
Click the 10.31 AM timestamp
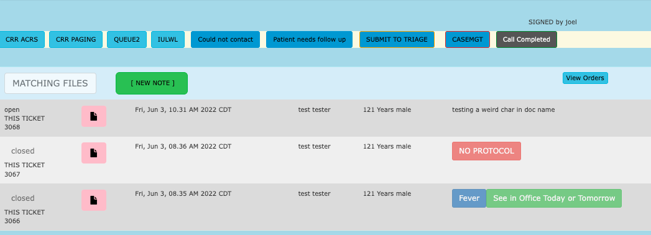coord(183,109)
